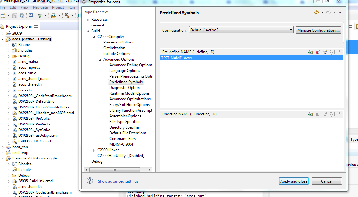
Task: Click the settings tree scroll-right arrow
Action: (x=149, y=170)
